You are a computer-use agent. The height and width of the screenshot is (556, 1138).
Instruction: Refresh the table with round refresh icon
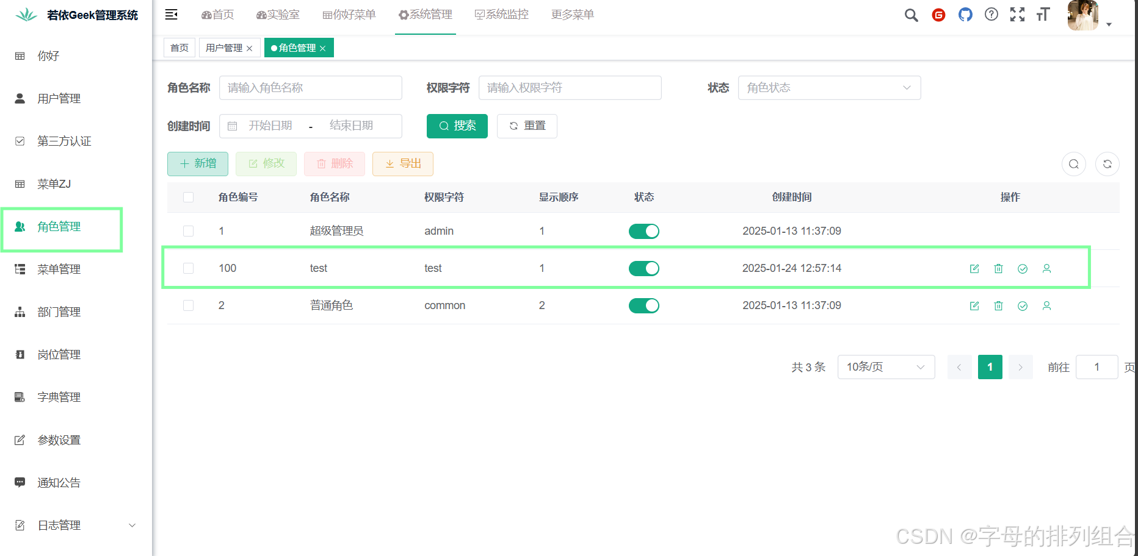pyautogui.click(x=1107, y=164)
